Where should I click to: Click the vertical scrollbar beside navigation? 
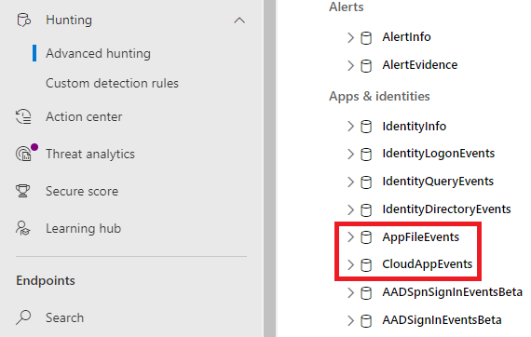[269, 168]
